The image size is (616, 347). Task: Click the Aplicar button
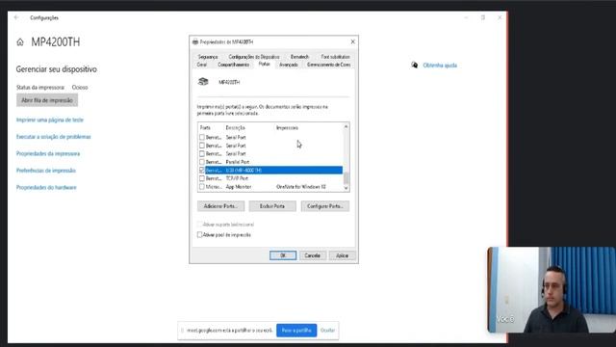pos(343,255)
